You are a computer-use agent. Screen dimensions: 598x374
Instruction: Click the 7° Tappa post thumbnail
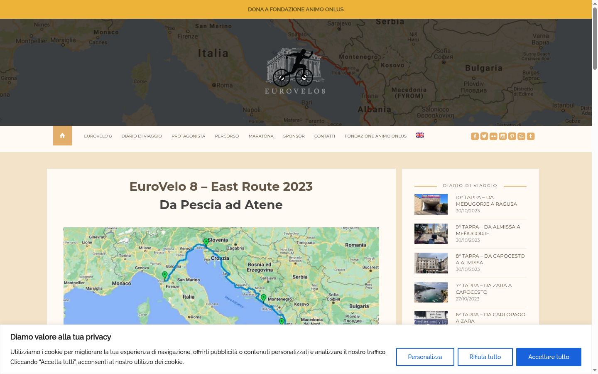(x=431, y=292)
